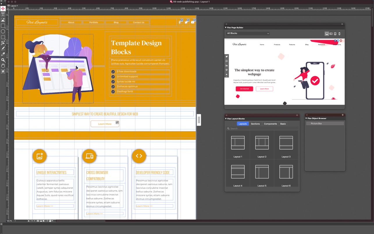Open the All Blocks dropdown

248,33
